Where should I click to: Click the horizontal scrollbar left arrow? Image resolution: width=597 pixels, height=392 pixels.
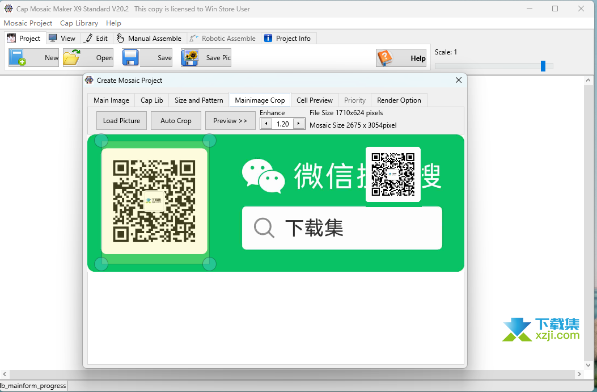click(x=5, y=374)
